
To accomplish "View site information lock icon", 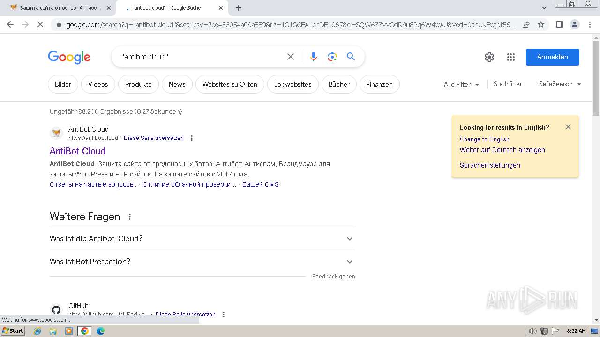I will tap(58, 25).
